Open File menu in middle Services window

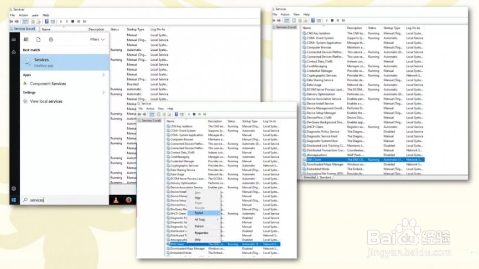pos(140,109)
